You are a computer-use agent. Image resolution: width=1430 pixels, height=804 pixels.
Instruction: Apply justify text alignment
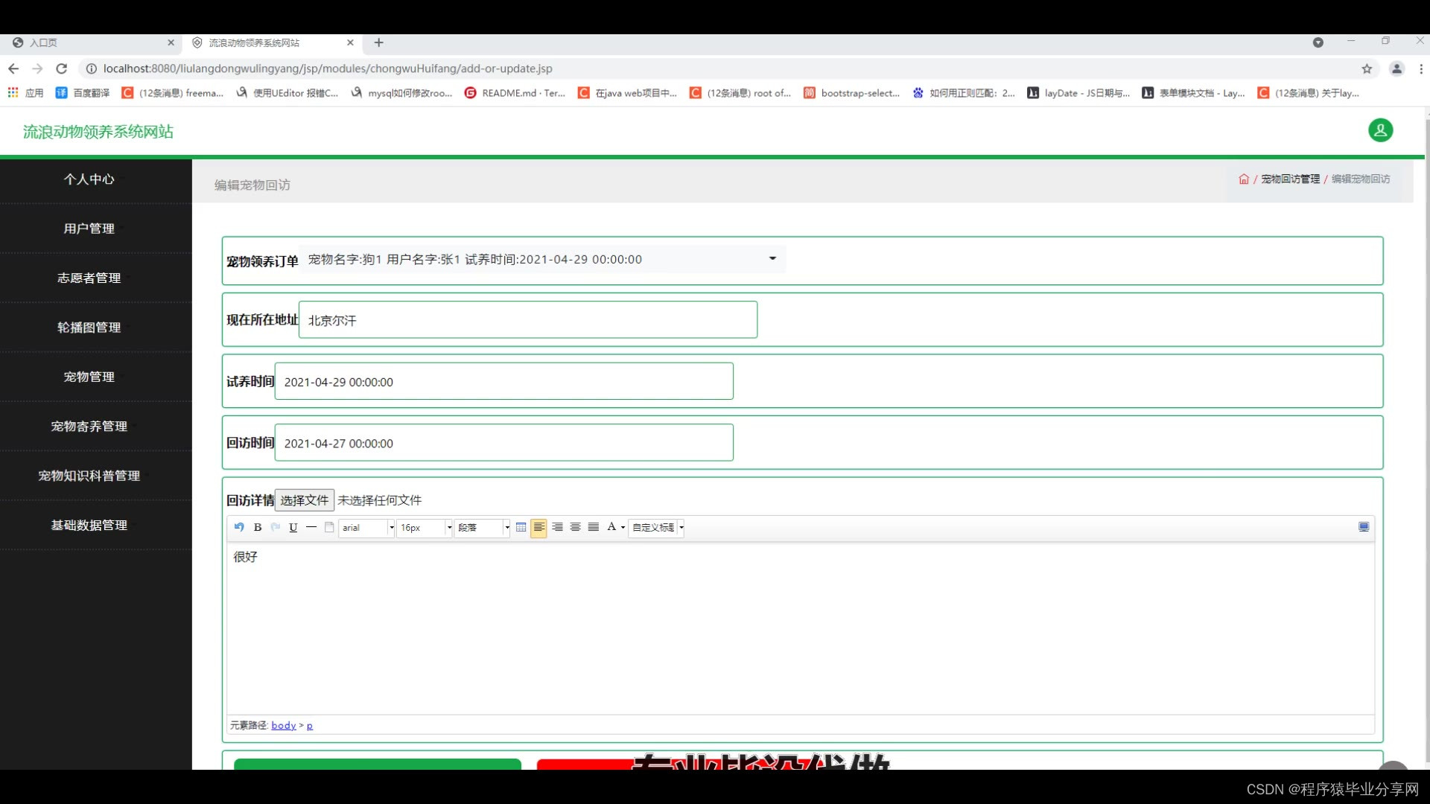coord(594,527)
